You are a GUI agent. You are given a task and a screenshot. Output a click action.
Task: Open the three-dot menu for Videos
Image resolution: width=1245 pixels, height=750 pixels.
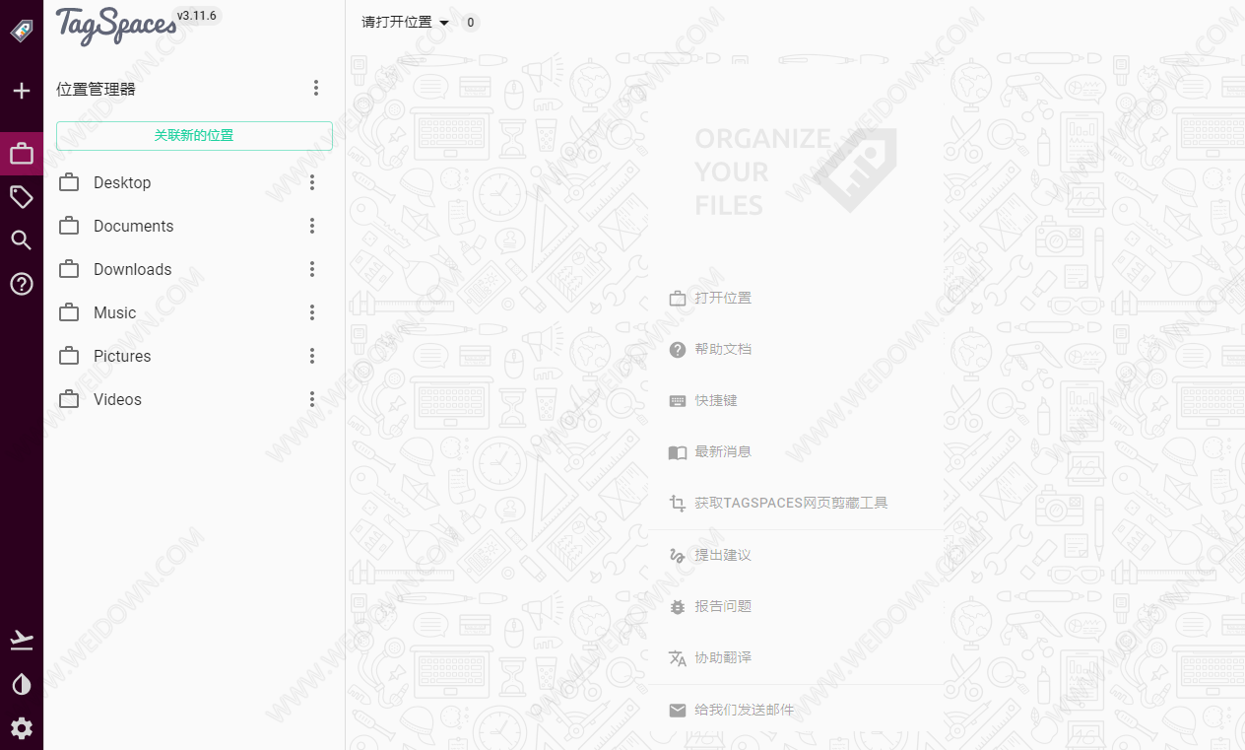[312, 399]
